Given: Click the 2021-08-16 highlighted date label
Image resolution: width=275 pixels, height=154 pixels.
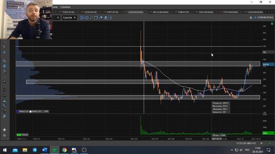Looking at the screenshot, I should [217, 139].
